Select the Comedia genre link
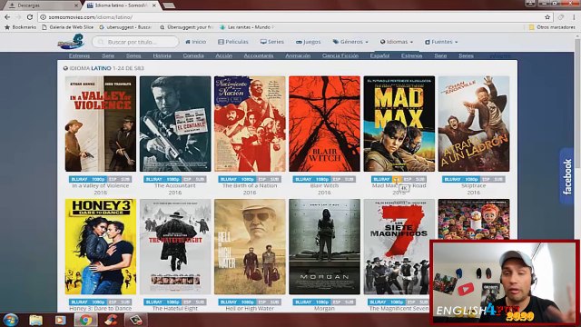The height and width of the screenshot is (327, 581). tap(193, 55)
